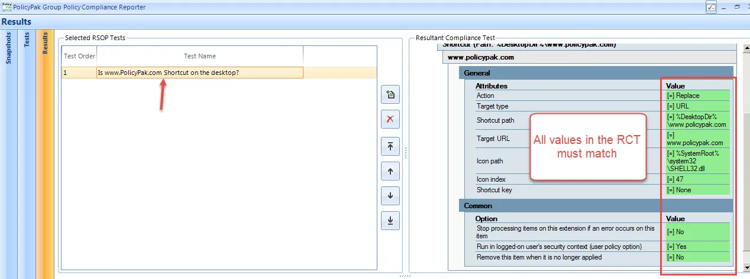
Task: Click the %DesktopDir% Shortcut path value
Action: pyautogui.click(x=697, y=120)
